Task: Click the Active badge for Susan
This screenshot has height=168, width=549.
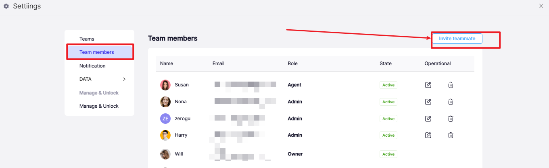Action: (x=388, y=85)
